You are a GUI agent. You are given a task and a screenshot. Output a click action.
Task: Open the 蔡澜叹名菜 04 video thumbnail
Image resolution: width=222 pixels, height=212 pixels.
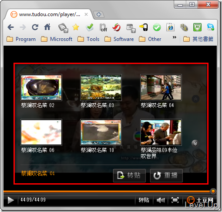161,87
